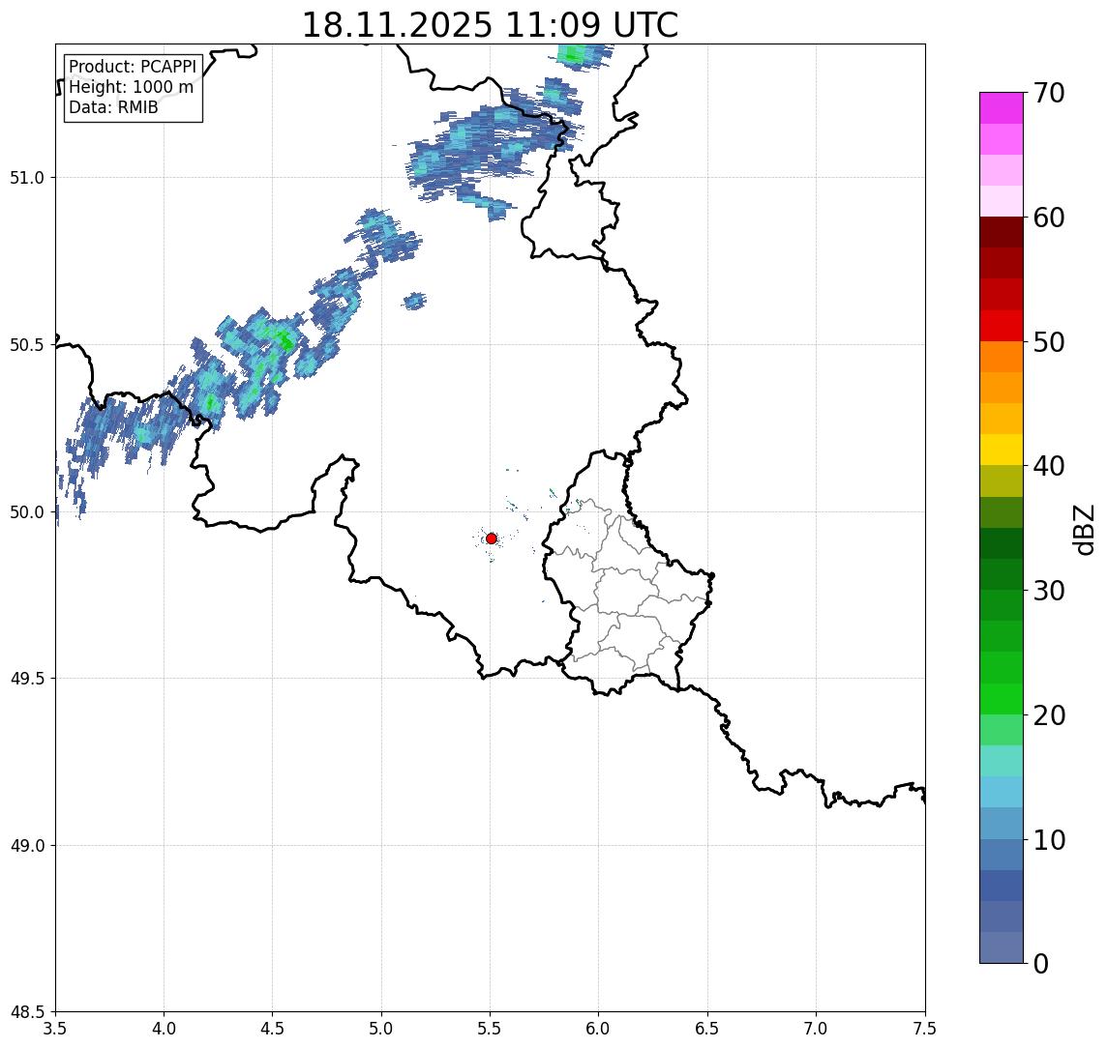Click the colorbar tick label 10

pos(1049,840)
